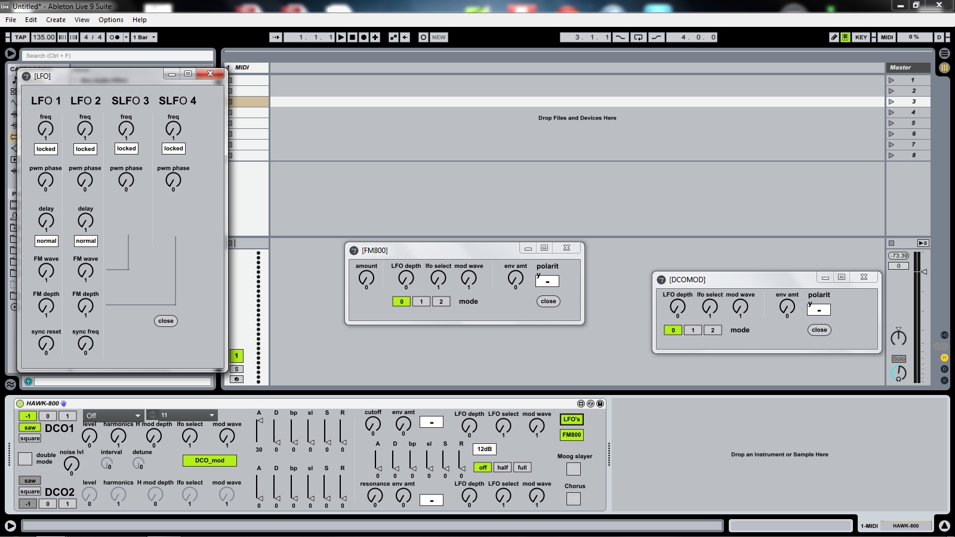Open the File menu

coord(11,20)
